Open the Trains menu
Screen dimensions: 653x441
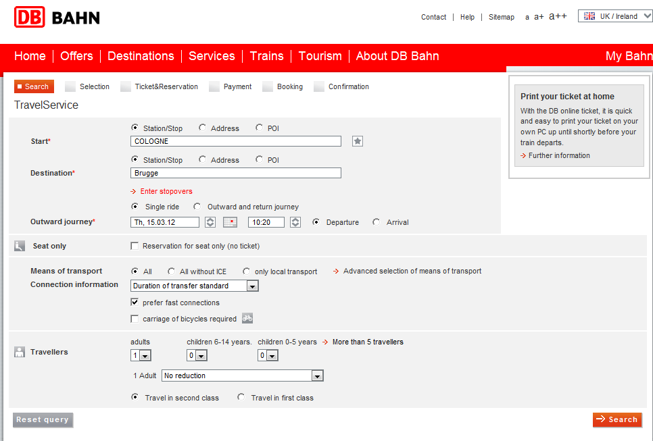point(266,56)
